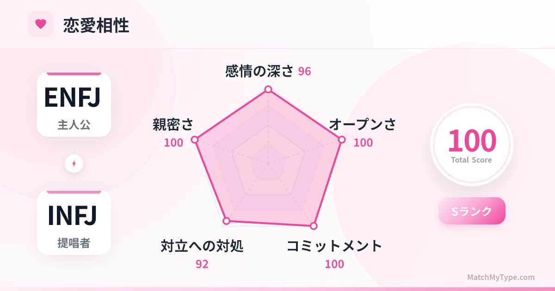Click the 恋愛相性 title
This screenshot has height=291, width=555.
[x=96, y=25]
